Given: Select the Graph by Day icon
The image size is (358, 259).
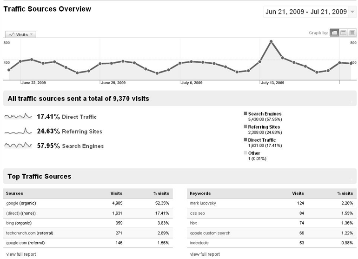Looking at the screenshot, I should pos(334,33).
